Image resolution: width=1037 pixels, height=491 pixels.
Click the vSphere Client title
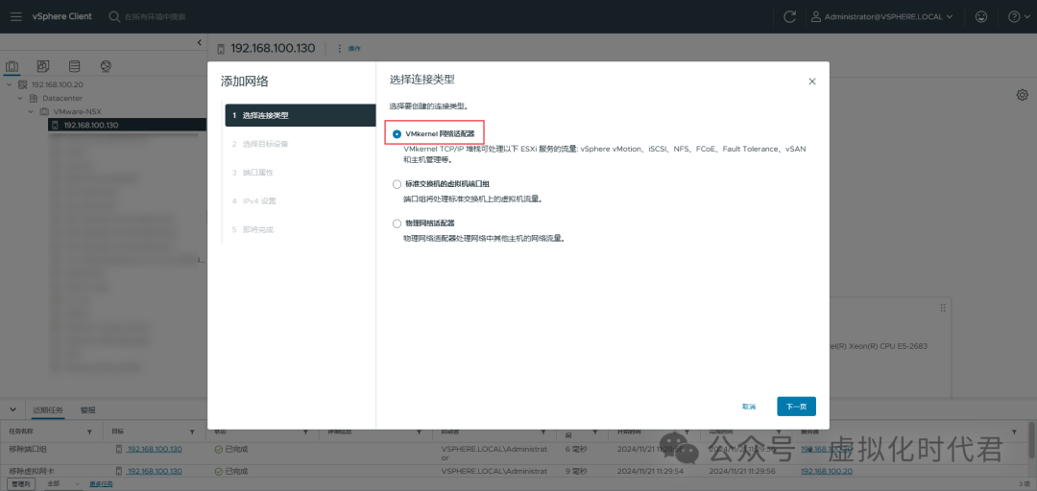point(62,16)
